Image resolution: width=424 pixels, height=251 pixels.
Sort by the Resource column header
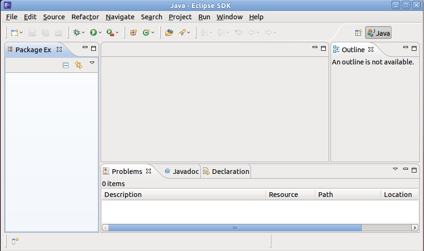[x=291, y=195]
